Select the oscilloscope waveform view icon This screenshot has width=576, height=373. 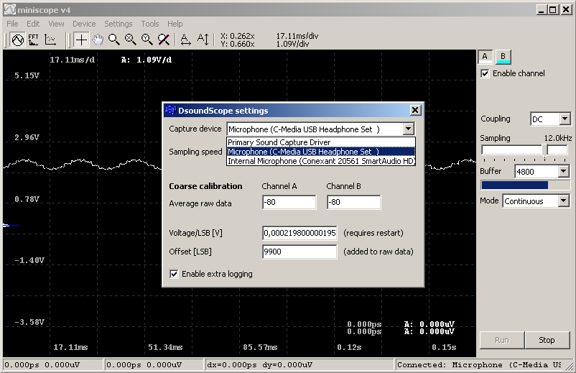(17, 40)
